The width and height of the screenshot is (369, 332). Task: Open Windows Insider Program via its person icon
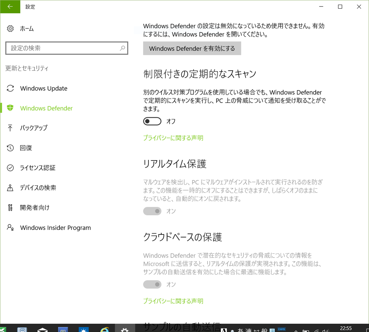10,228
